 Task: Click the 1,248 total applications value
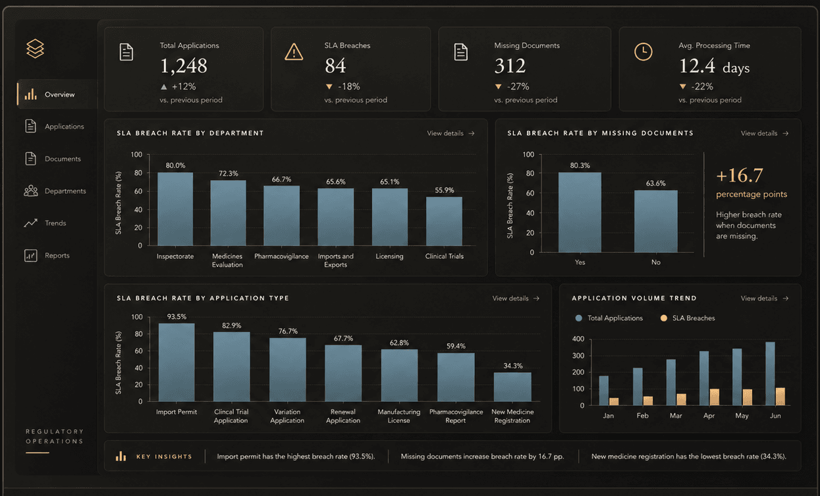pos(184,66)
